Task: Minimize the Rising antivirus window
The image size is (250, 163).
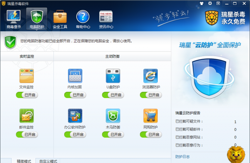Action: pos(227,3)
